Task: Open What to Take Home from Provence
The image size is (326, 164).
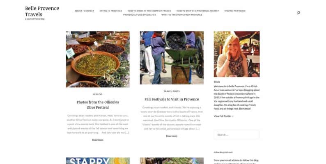Action: [x=182, y=15]
